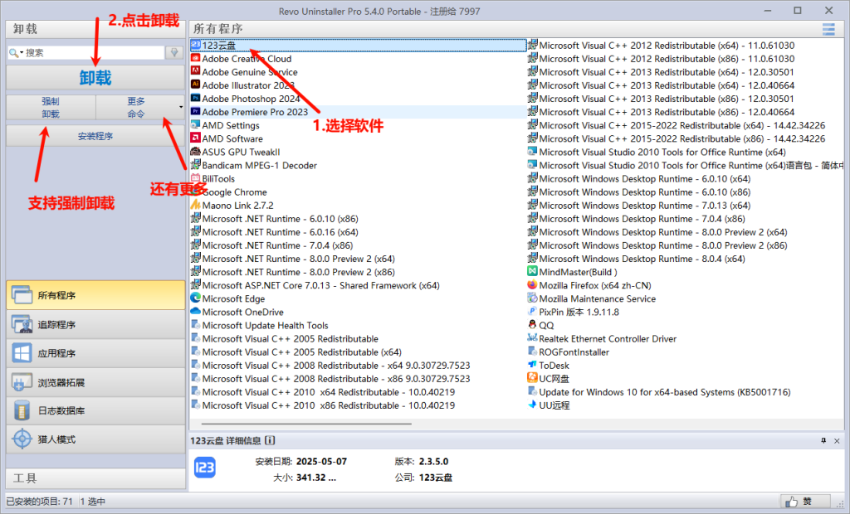
Task: Expand the 工具 section in left sidebar
Action: pos(95,478)
